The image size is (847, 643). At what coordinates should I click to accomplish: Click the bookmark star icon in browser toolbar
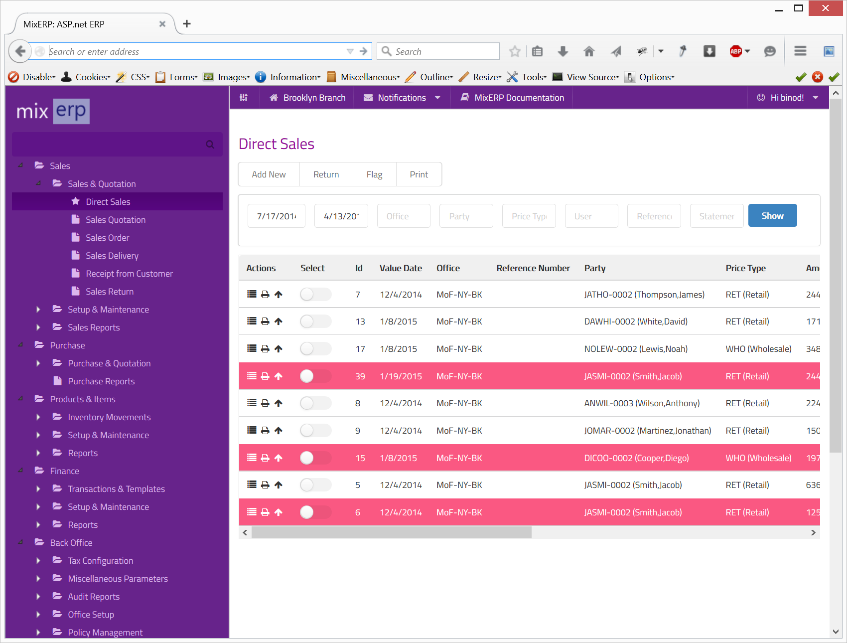click(x=515, y=51)
